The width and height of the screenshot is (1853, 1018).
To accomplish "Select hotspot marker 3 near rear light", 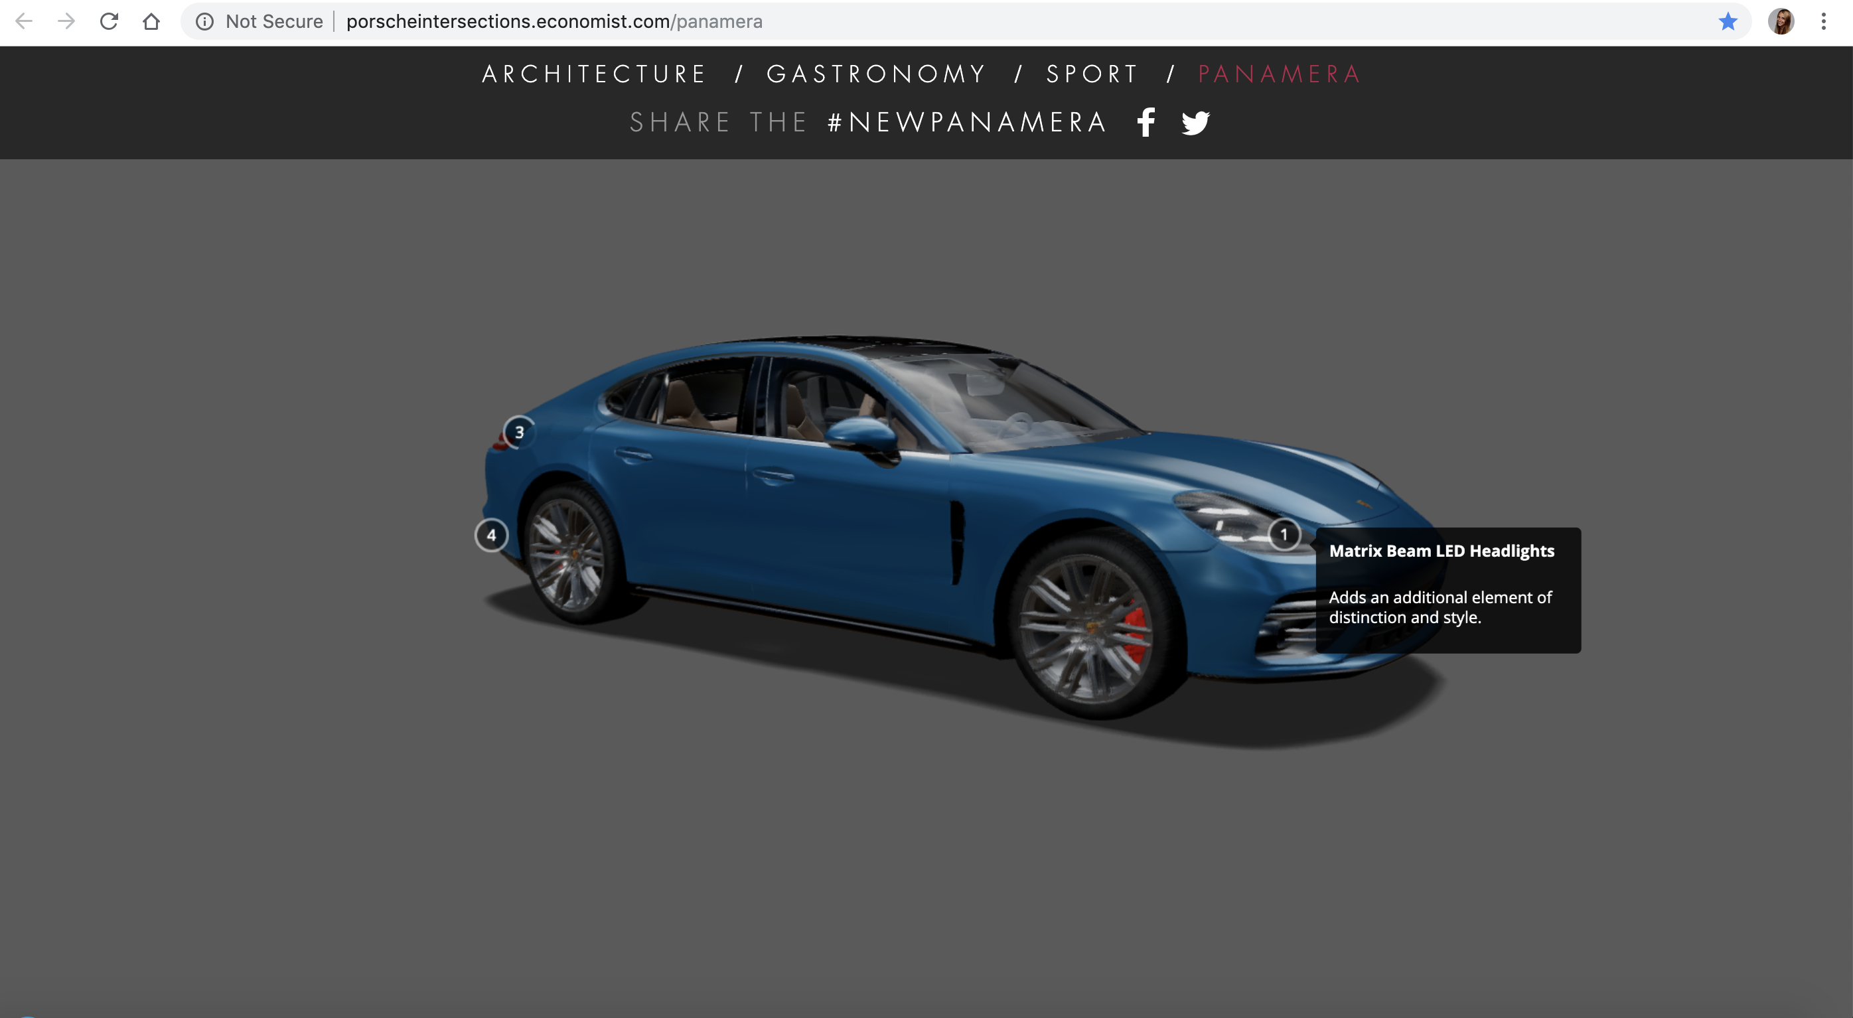I will point(518,433).
